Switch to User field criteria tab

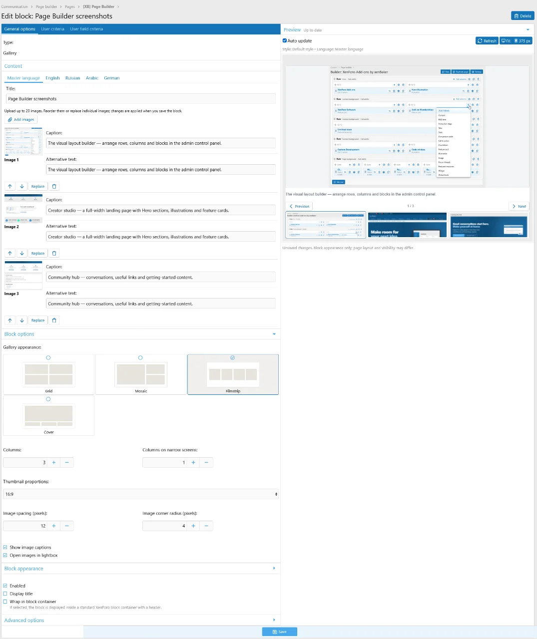click(x=86, y=29)
